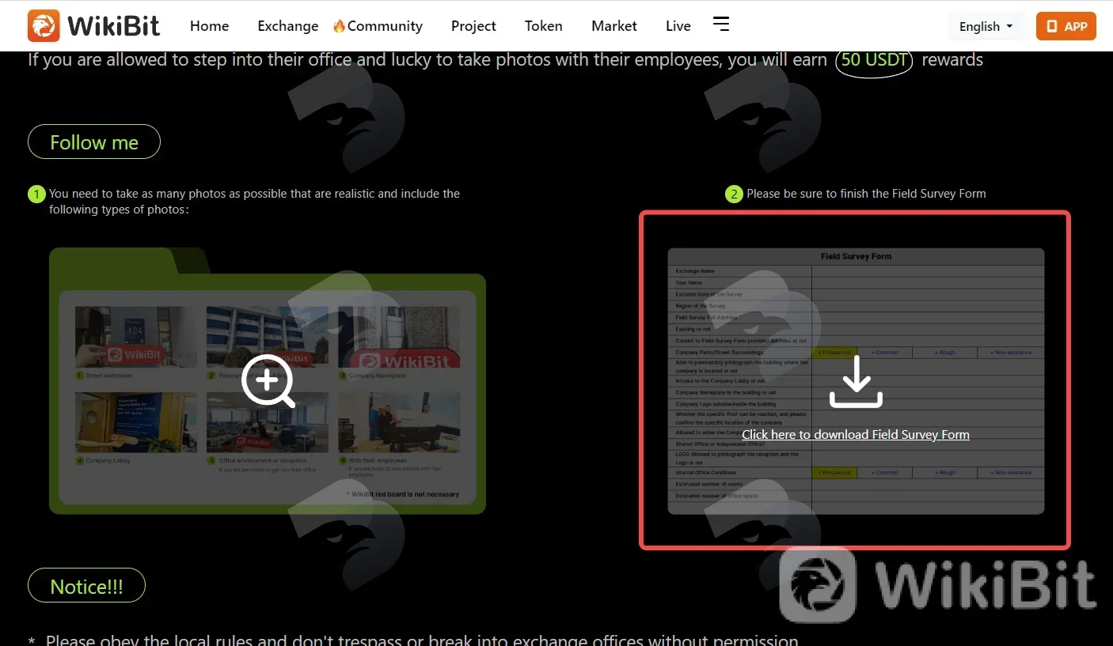The width and height of the screenshot is (1113, 646).
Task: Expand the English language dropdown
Action: pos(986,26)
